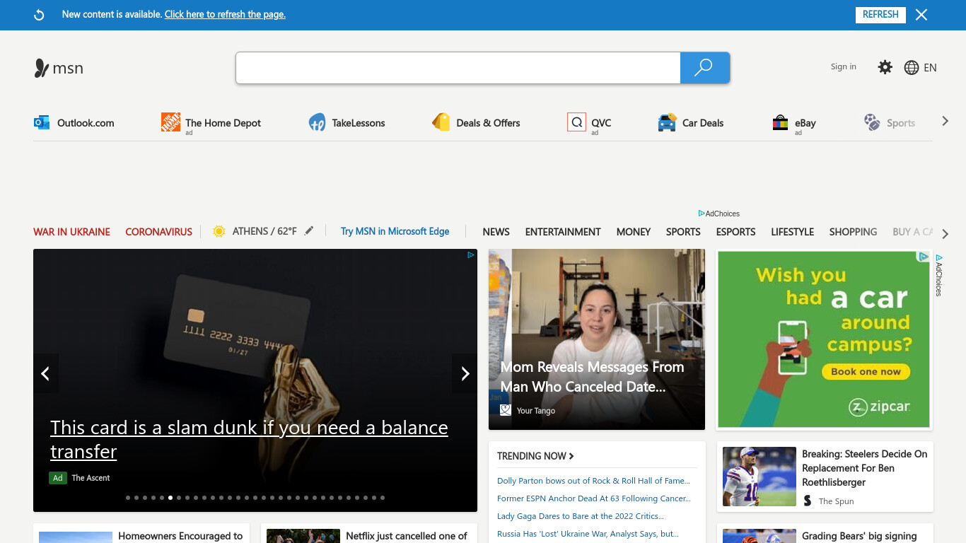Go to previous slide in carousel
The width and height of the screenshot is (966, 543).
coord(45,373)
